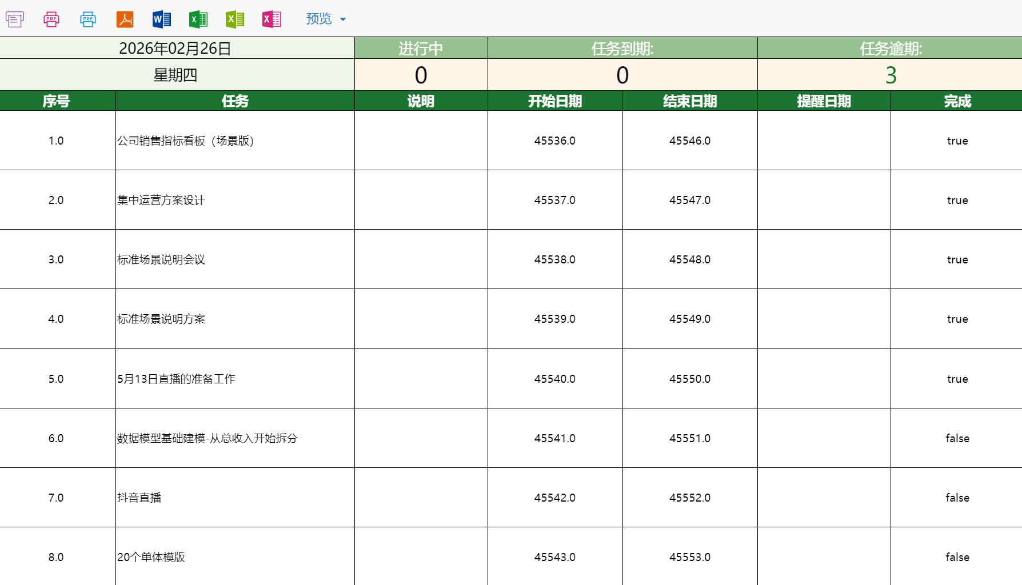Export using the orange Adobe PDF icon
This screenshot has height=585, width=1022.
click(125, 19)
